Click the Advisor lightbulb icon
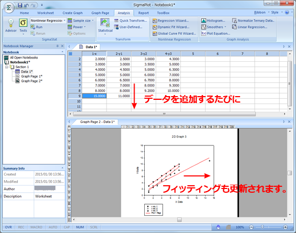The image size is (296, 233). click(11, 23)
